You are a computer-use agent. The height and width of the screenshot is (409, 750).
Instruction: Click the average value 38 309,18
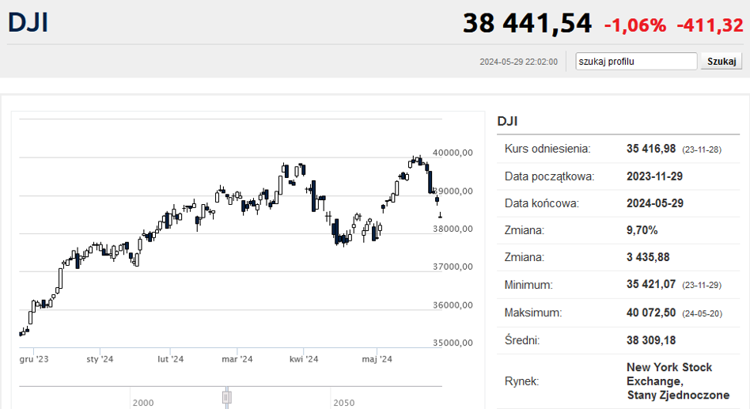click(651, 341)
